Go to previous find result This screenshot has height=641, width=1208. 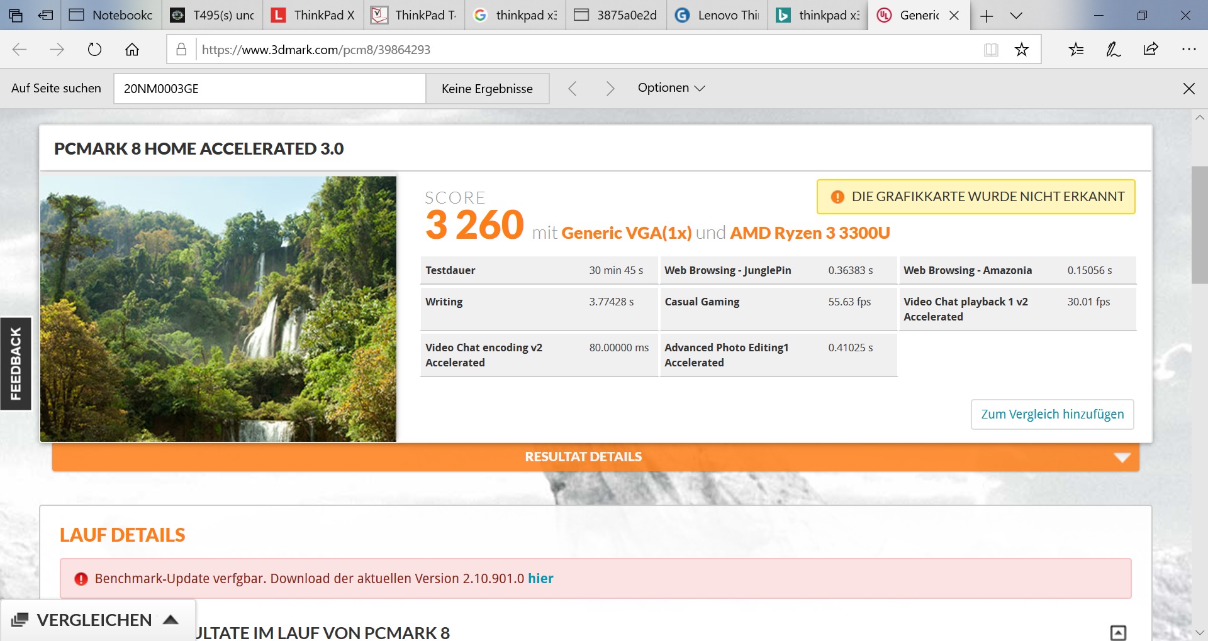point(572,89)
